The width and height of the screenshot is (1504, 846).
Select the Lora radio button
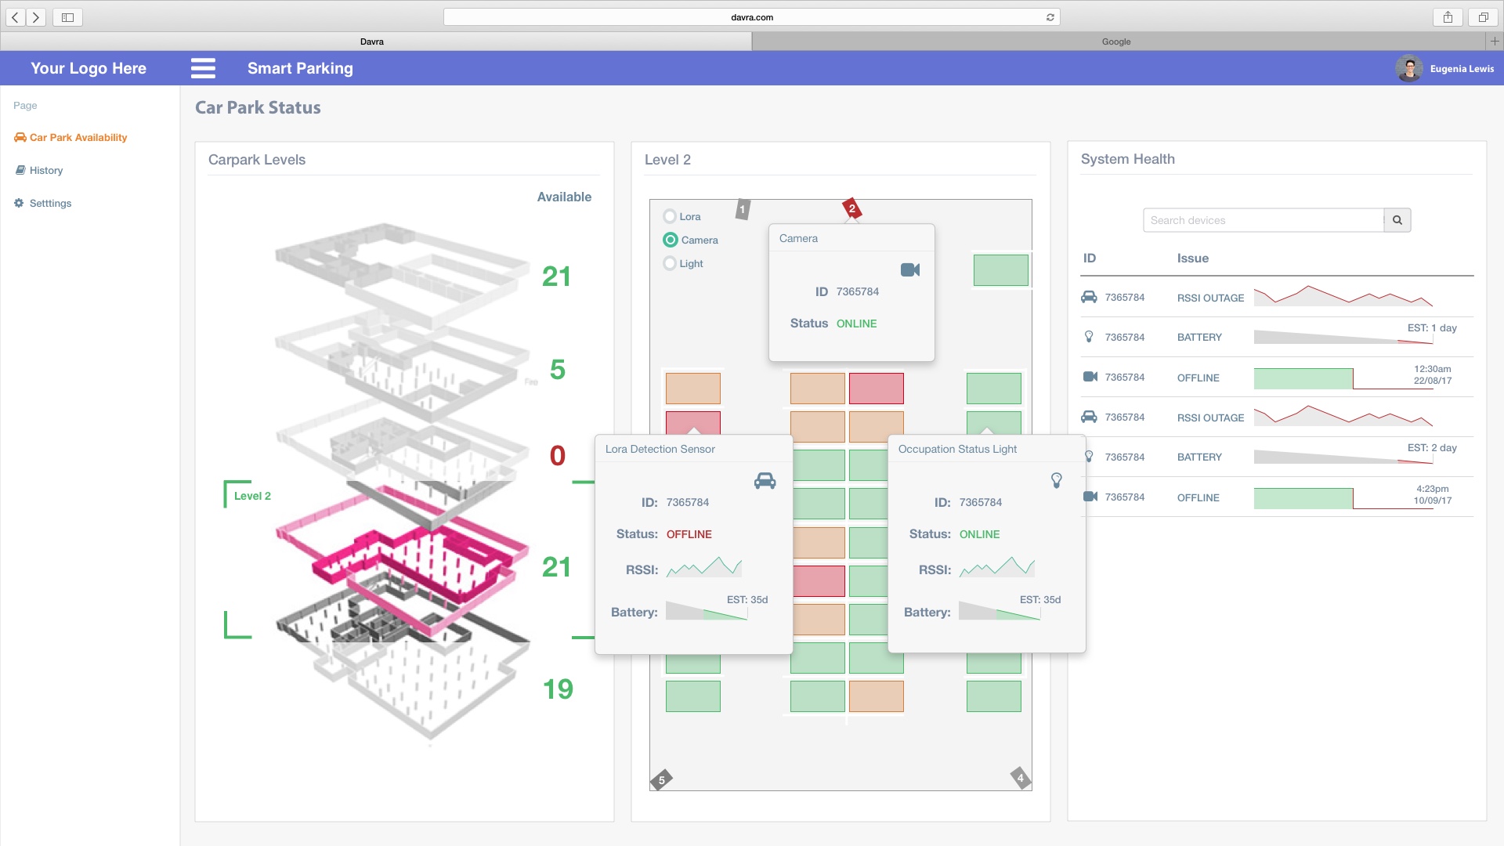click(x=670, y=216)
